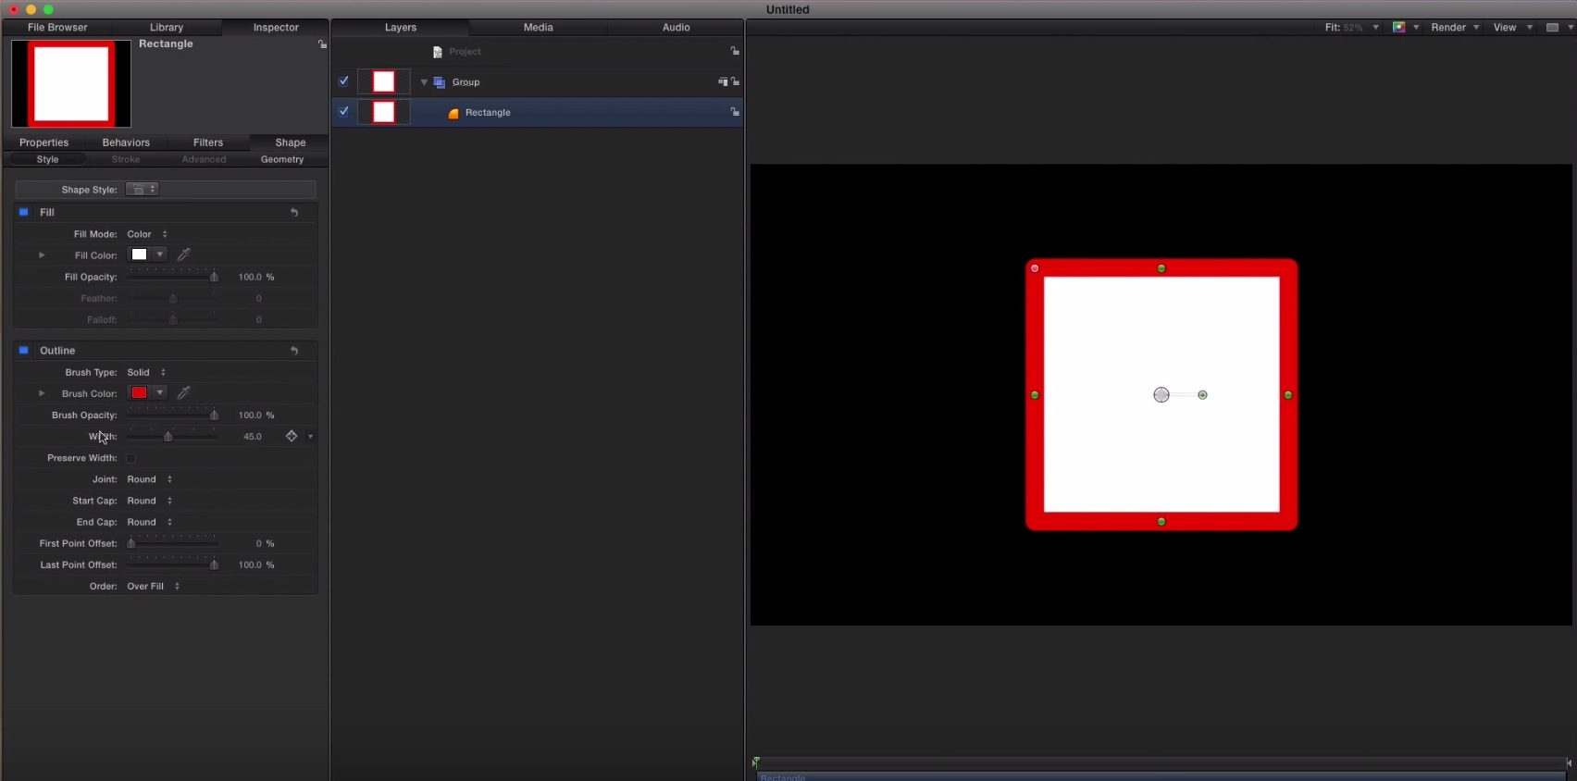
Task: Open the View menu
Action: [x=1513, y=28]
